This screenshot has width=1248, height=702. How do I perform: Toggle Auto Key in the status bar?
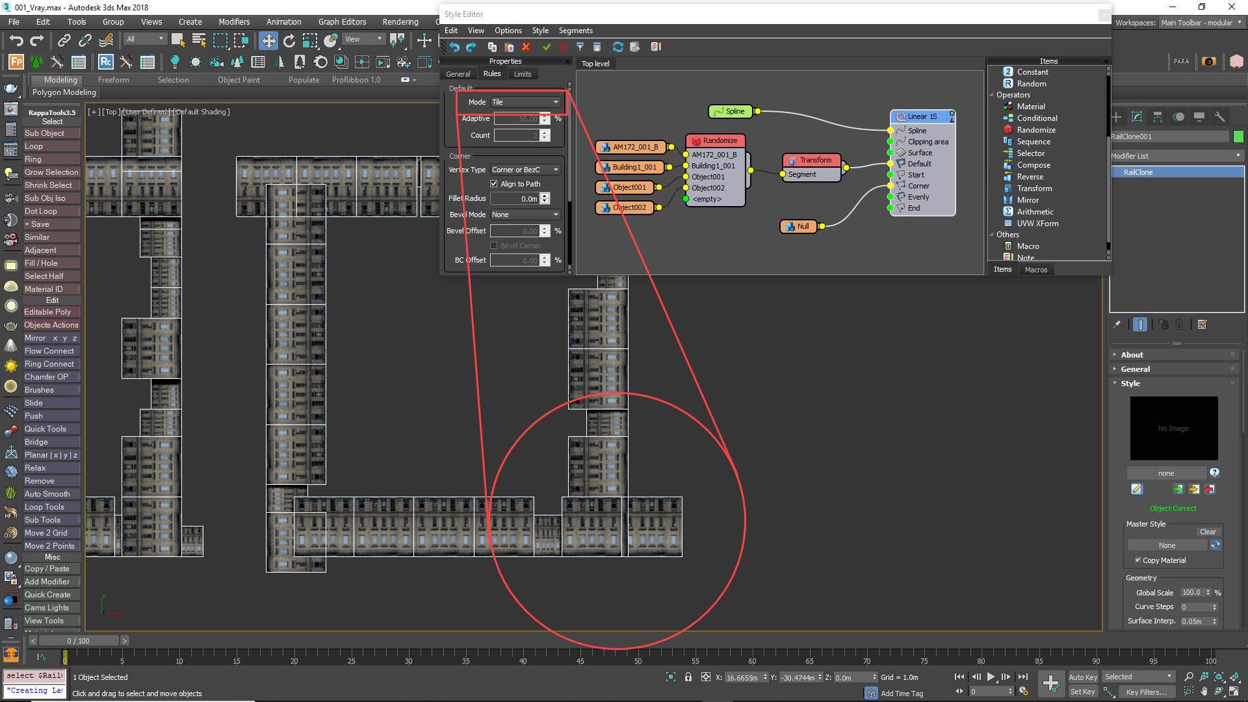pos(1083,677)
